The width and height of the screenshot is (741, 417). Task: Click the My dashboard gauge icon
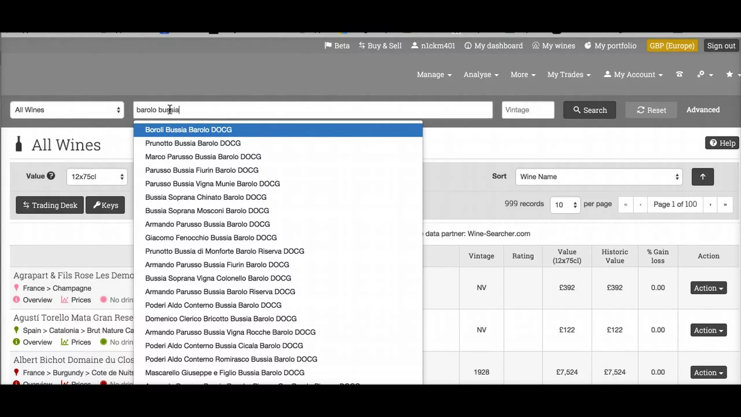tap(468, 46)
